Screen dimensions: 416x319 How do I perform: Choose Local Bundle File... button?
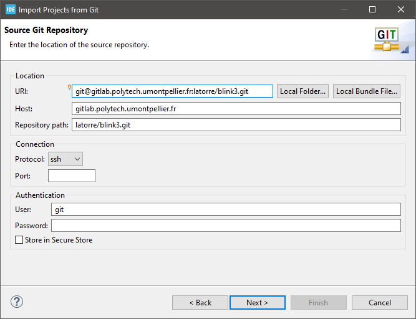point(367,91)
